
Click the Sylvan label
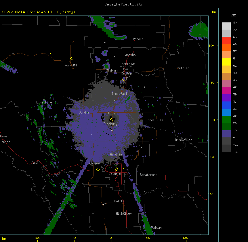click(x=112, y=70)
